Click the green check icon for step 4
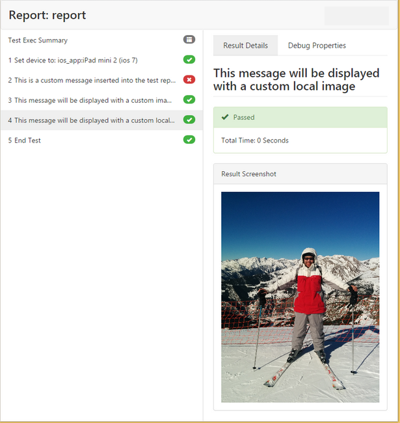The height and width of the screenshot is (423, 400). 189,120
